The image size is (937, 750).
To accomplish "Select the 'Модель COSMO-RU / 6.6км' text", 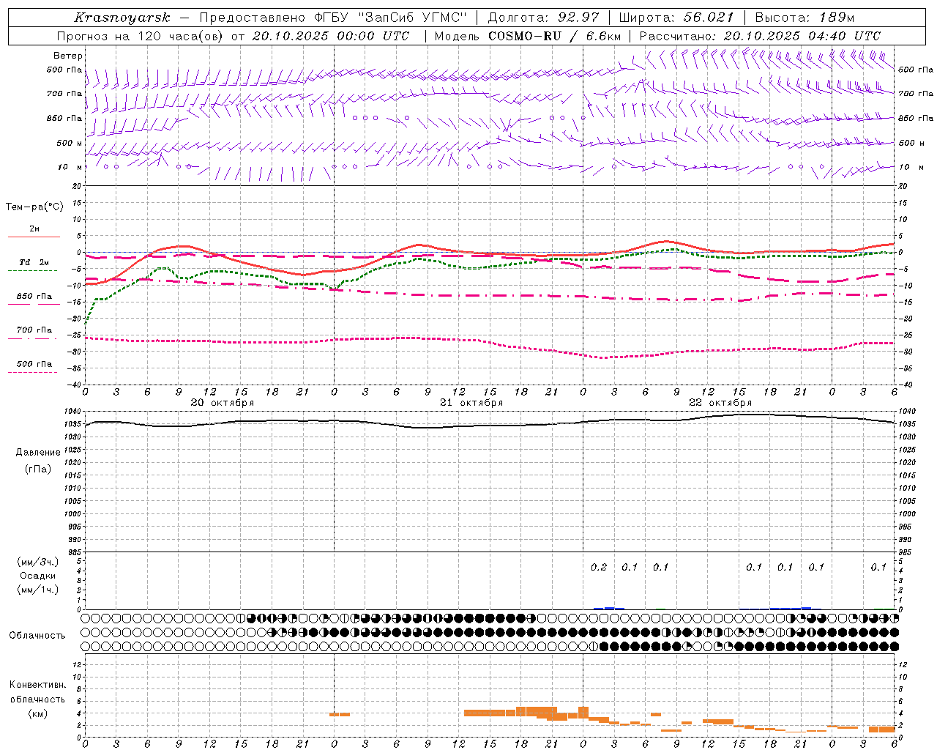I will [528, 36].
